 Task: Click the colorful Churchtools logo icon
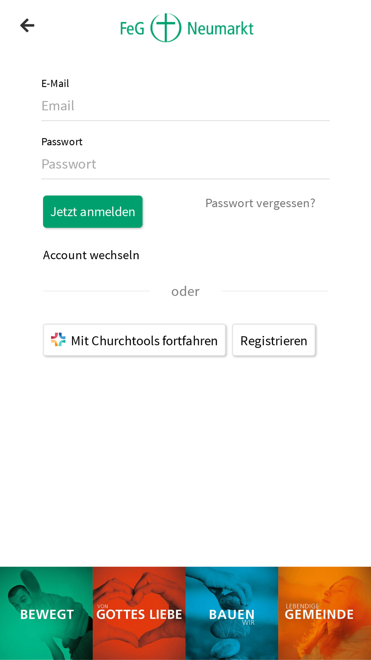coord(58,340)
